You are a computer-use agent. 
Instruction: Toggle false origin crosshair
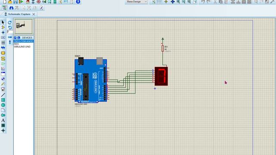point(166,2)
